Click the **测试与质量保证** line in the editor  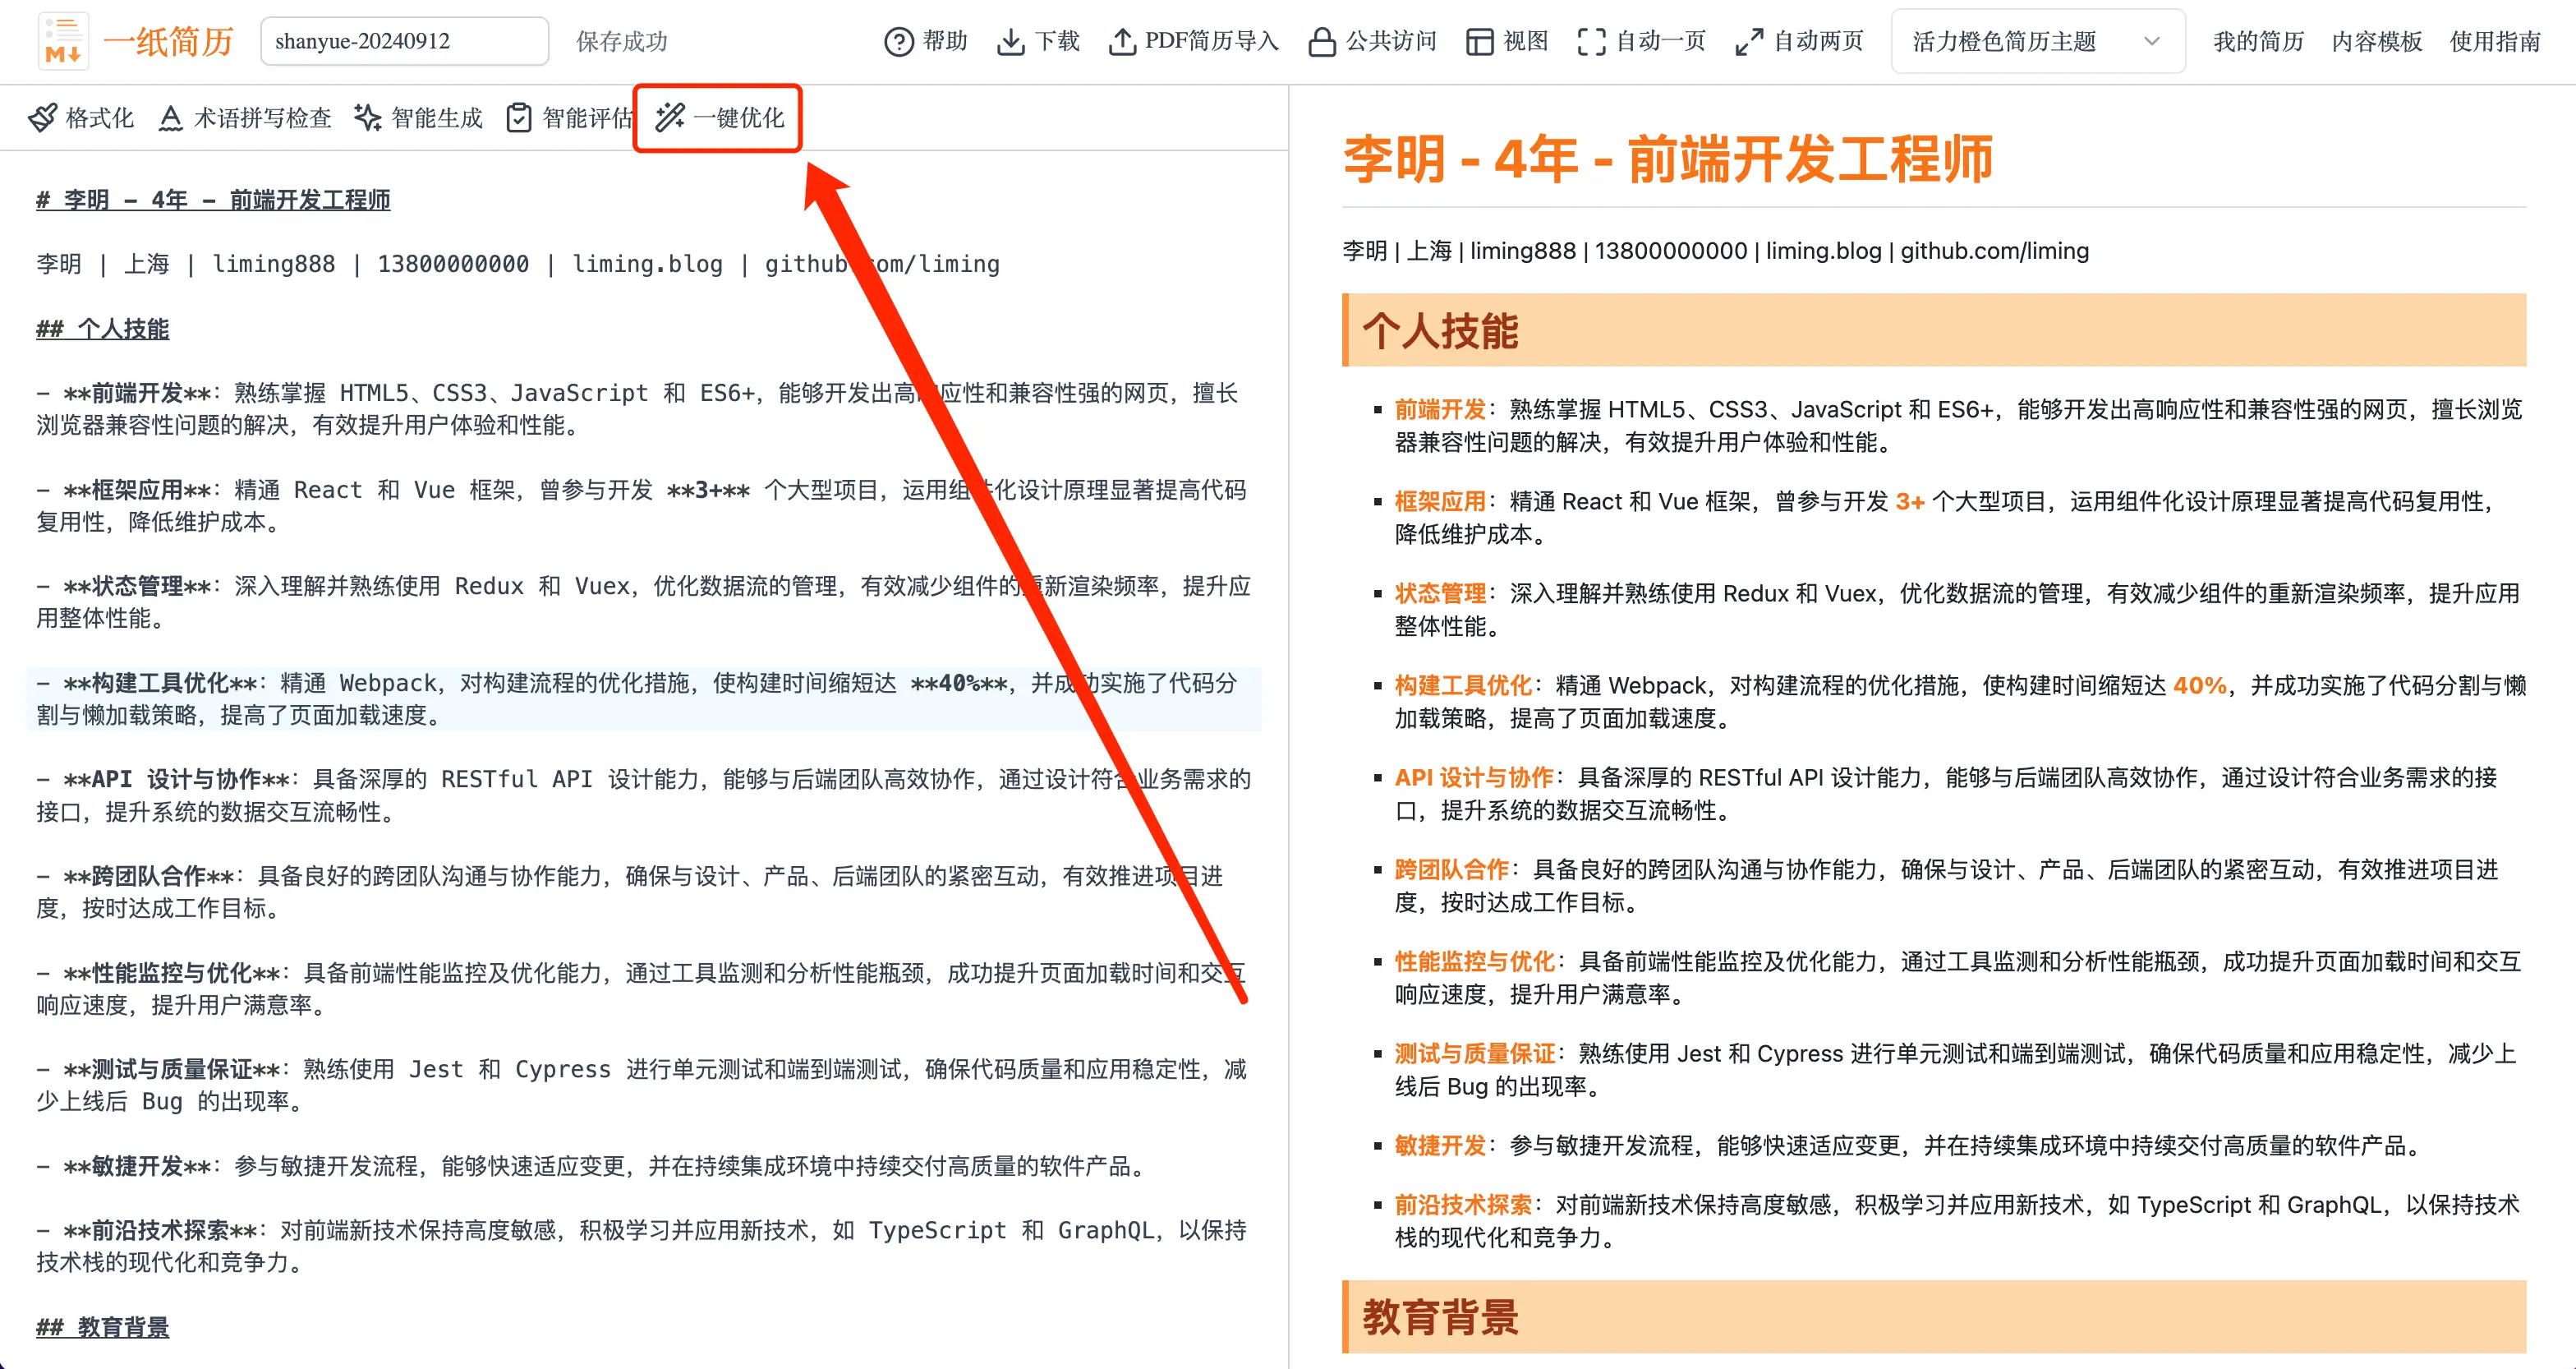coord(641,1085)
